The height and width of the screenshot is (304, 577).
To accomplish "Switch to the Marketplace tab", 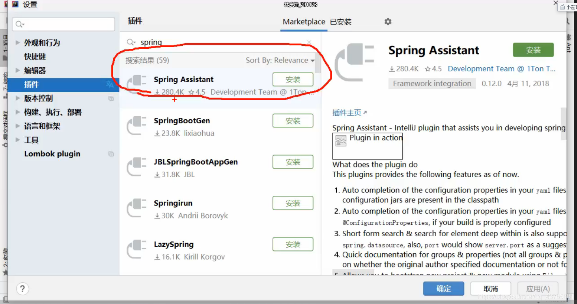I will pos(304,22).
